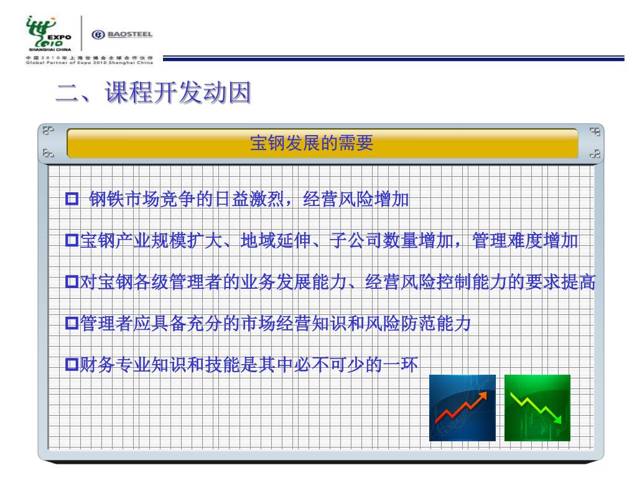Click the bullet box before 对宝钢各级管理者
The height and width of the screenshot is (478, 637).
[72, 281]
